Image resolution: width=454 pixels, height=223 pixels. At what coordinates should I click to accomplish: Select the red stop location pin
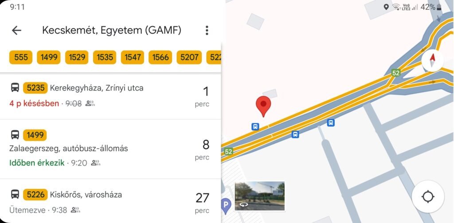click(263, 106)
